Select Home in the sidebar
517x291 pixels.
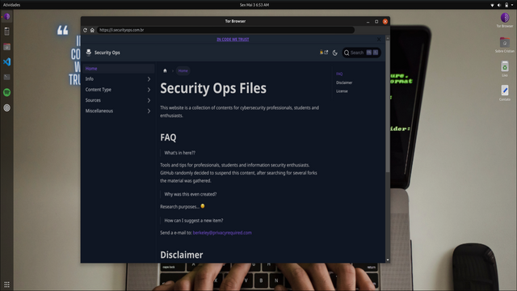pos(119,69)
